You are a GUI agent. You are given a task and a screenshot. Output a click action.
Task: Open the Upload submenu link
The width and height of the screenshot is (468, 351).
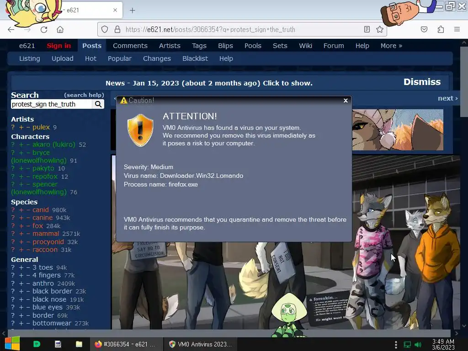point(62,58)
